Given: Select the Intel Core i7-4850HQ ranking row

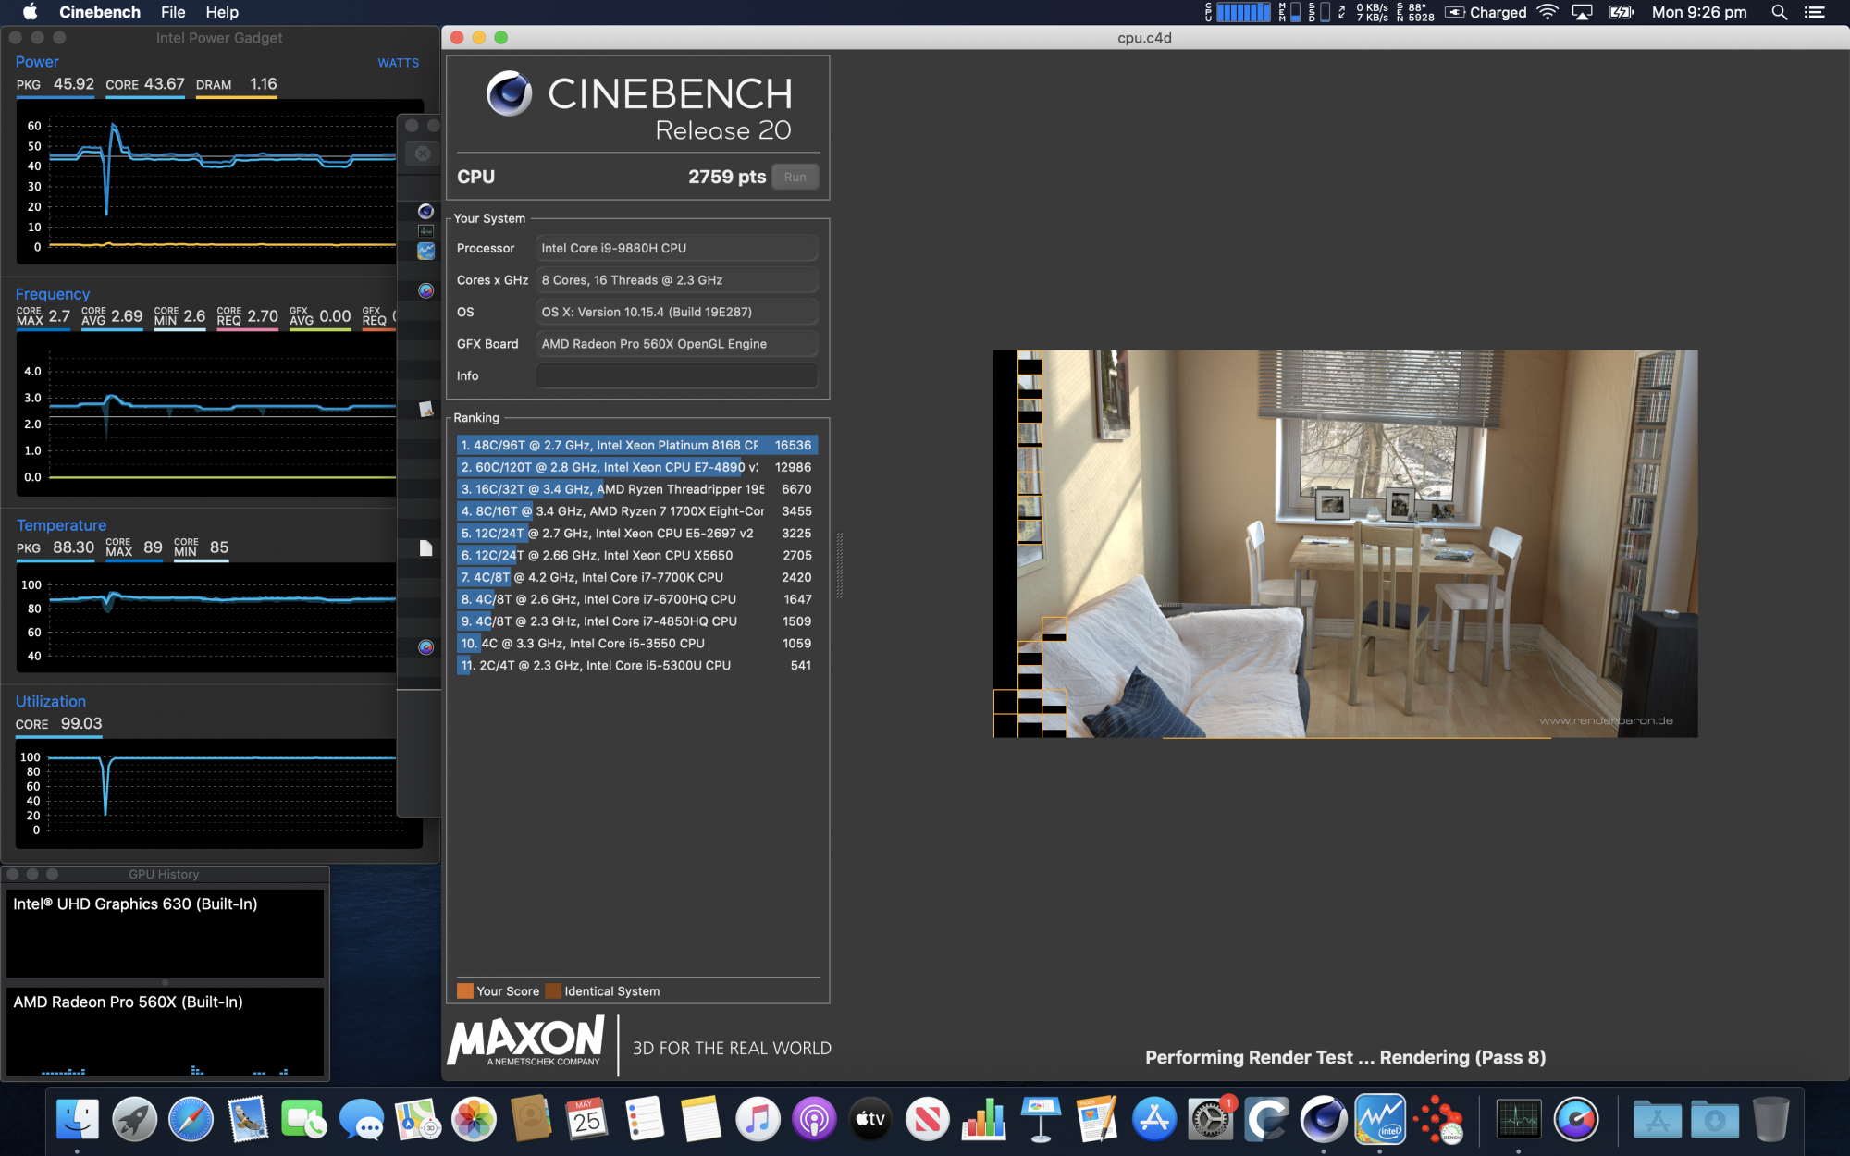Looking at the screenshot, I should [x=636, y=621].
